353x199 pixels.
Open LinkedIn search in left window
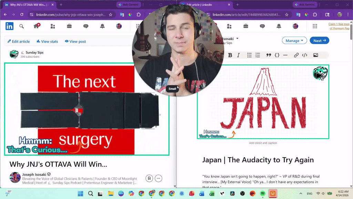22,26
